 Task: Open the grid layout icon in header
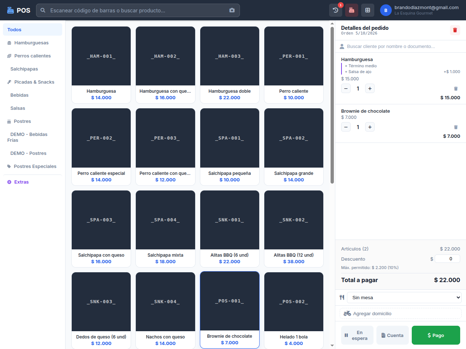(368, 10)
